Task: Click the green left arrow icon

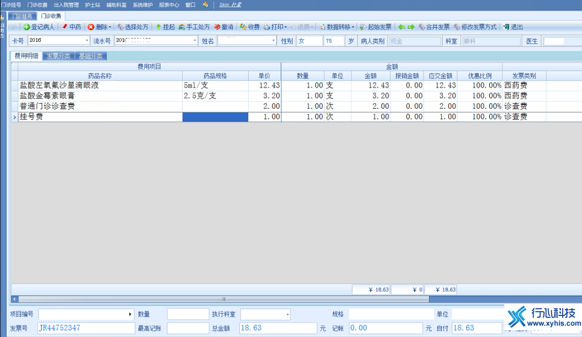Action: (x=401, y=27)
